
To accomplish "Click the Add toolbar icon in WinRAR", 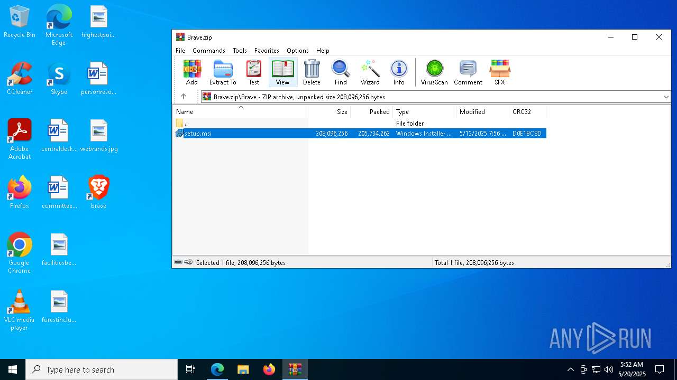I will tap(192, 72).
